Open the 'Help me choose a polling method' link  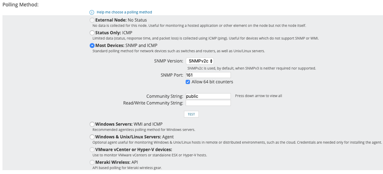124,12
